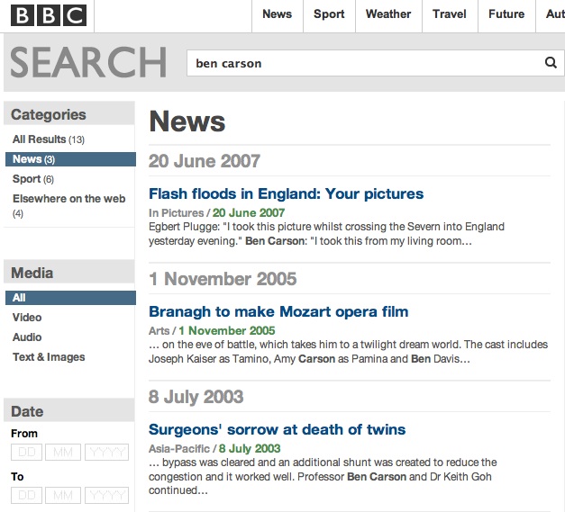
Task: Select Text & Images media filter
Action: (x=49, y=357)
